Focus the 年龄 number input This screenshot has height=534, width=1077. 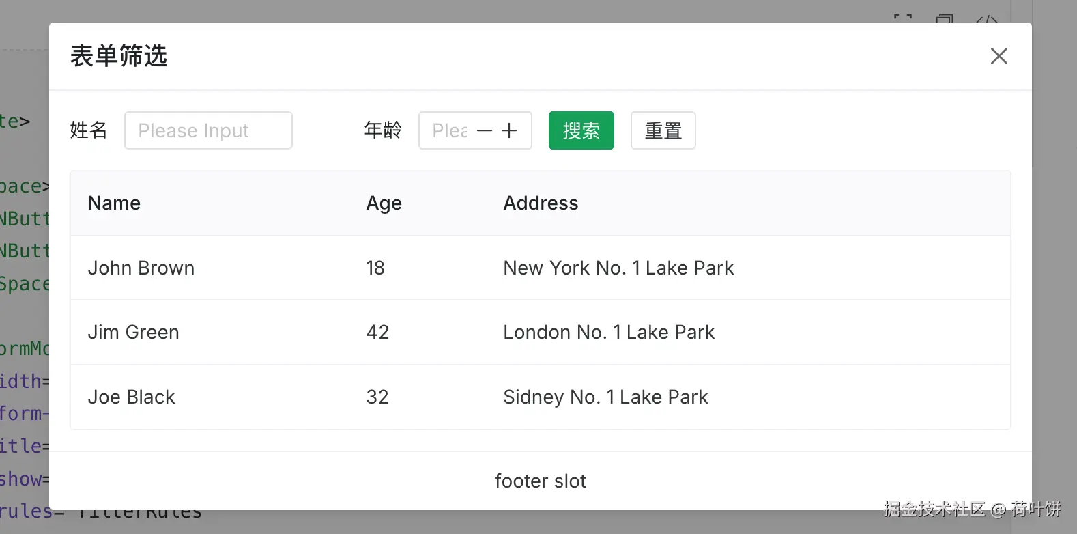(x=448, y=130)
